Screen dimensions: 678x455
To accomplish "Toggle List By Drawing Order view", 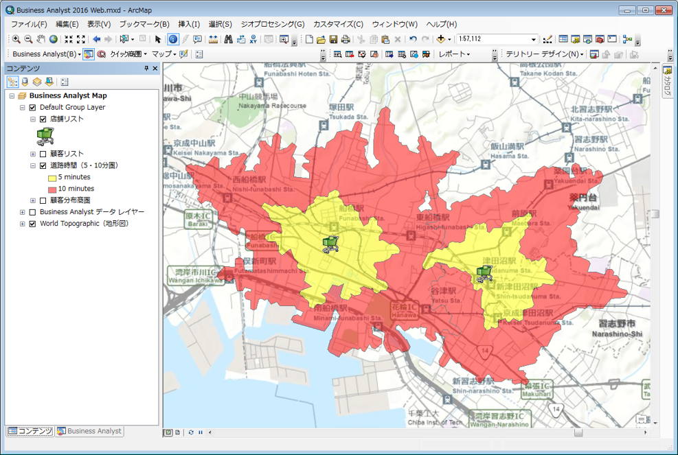I will [x=12, y=82].
